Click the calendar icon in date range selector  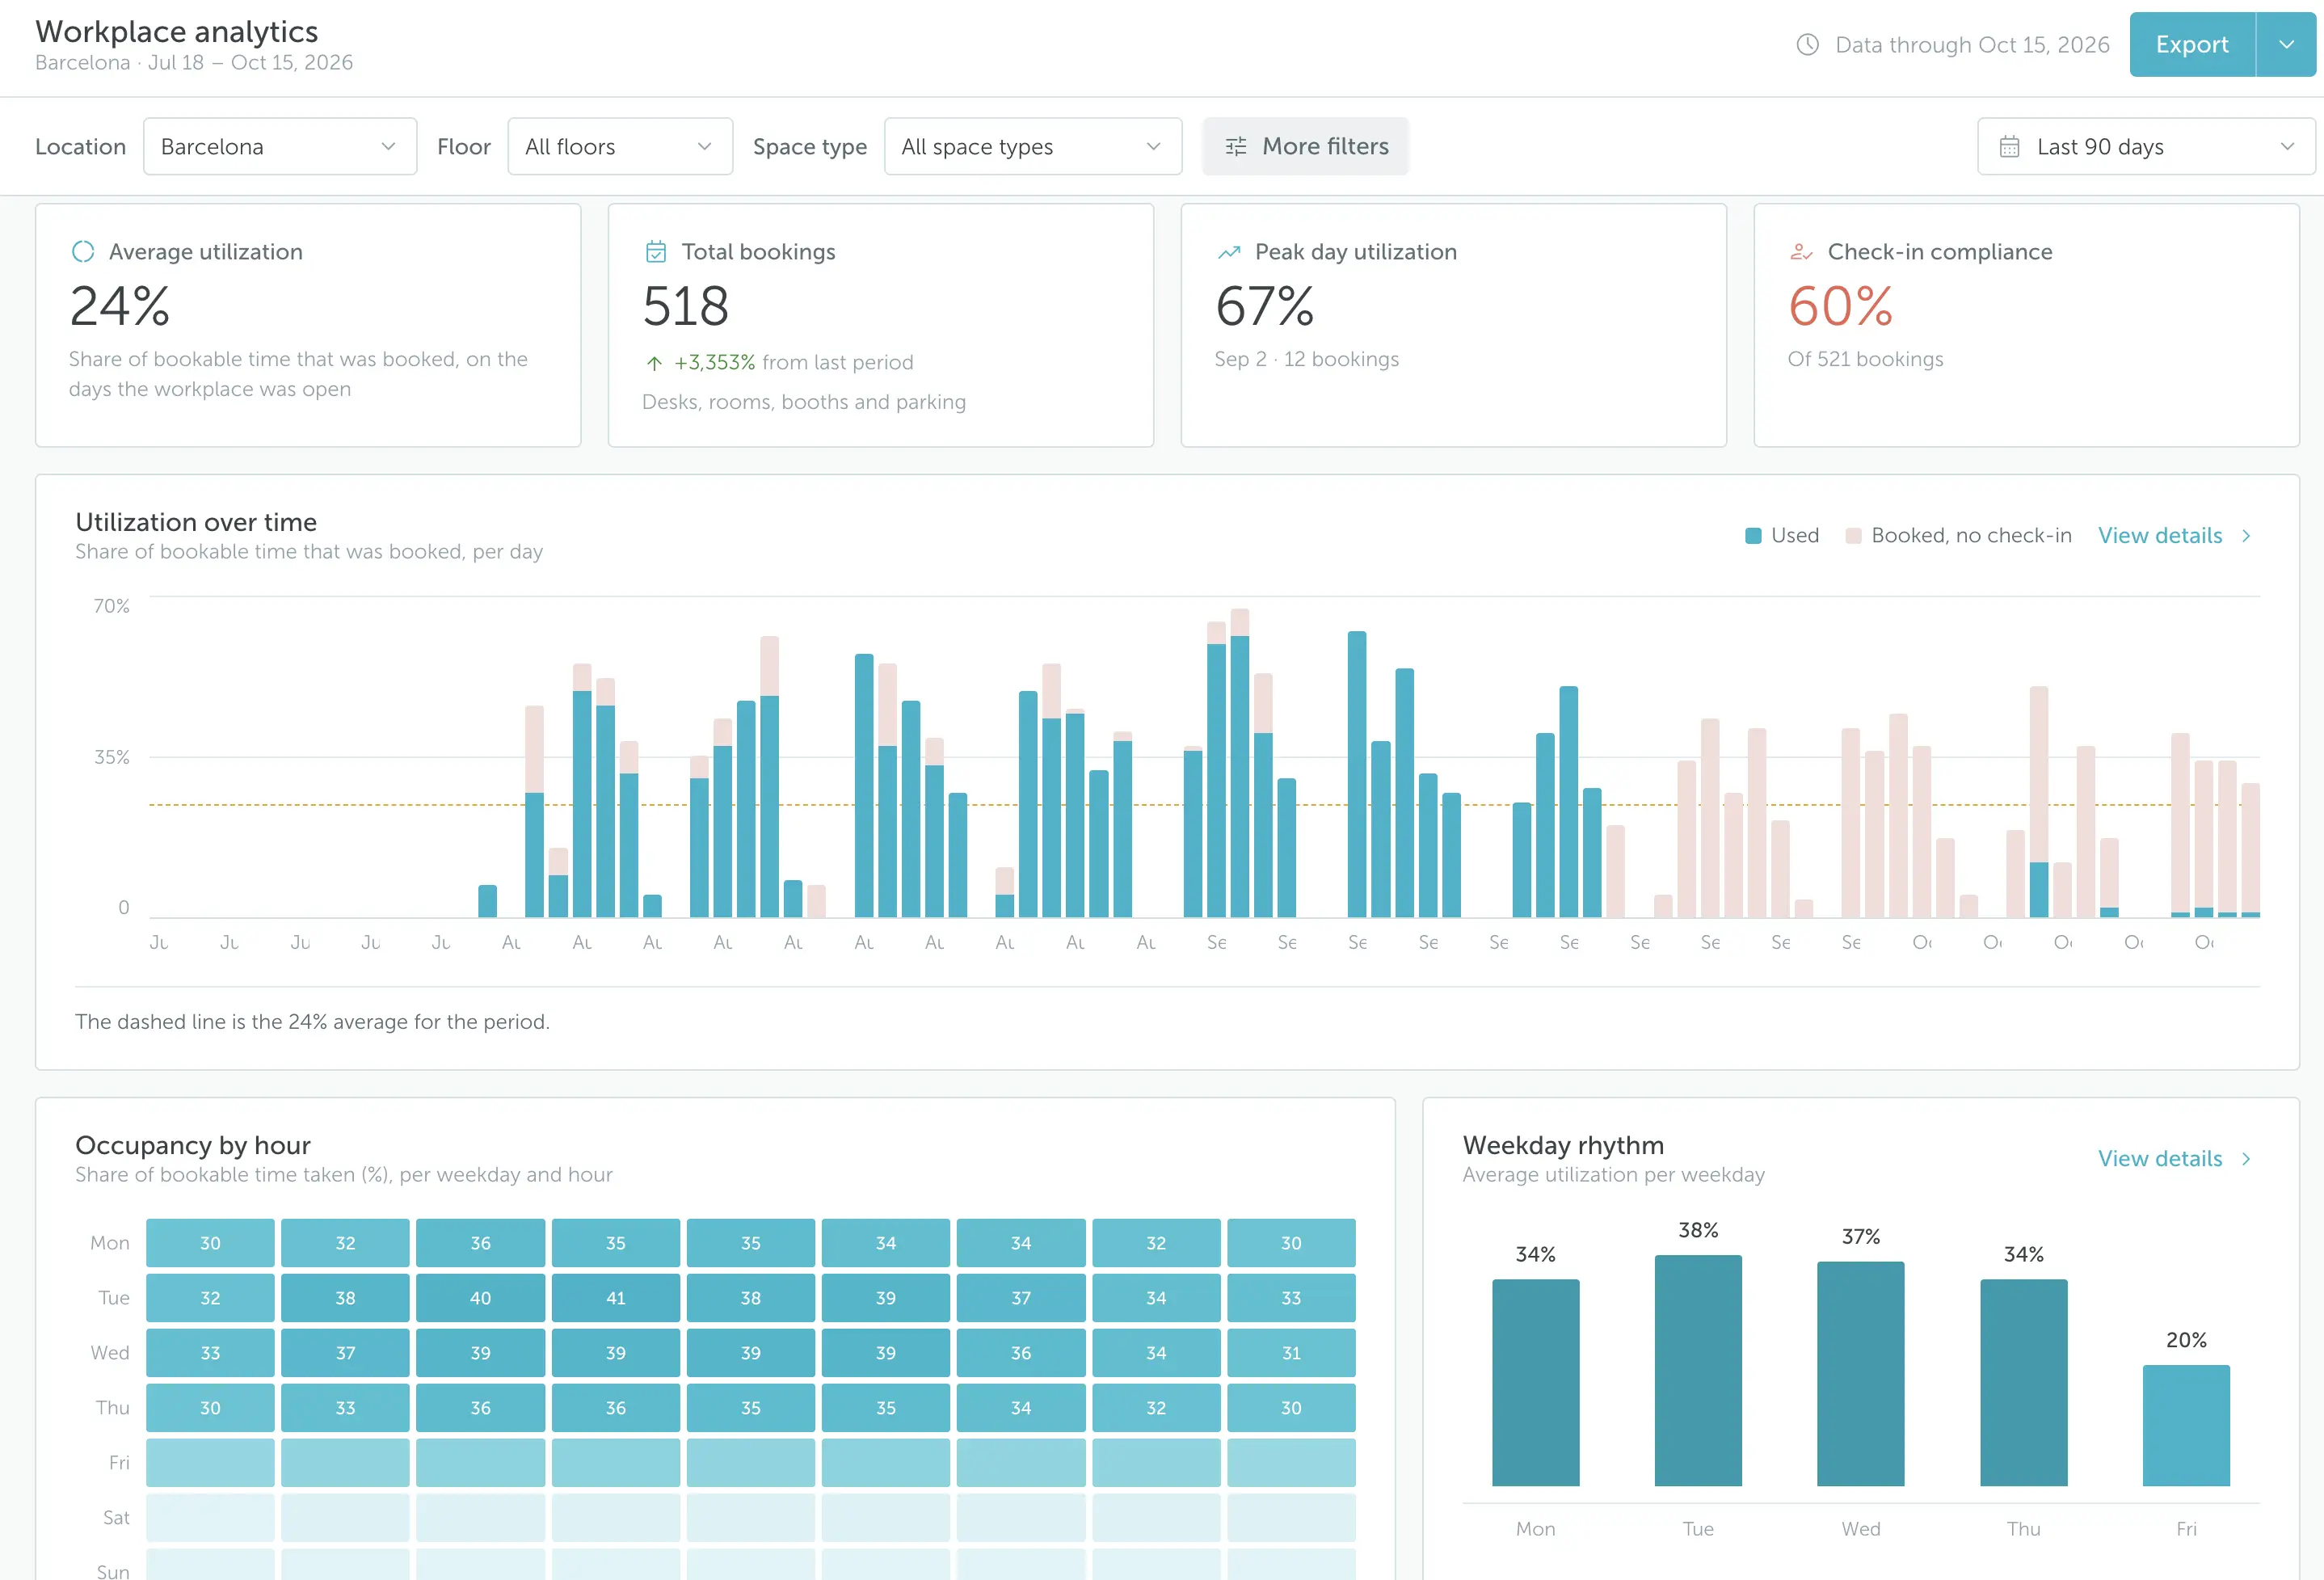point(2009,147)
